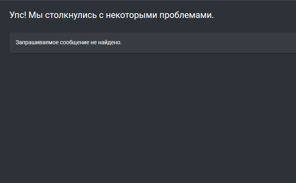Click the heading "Упс! Мы столкнулись с некоторыми проблемами."

coord(111,16)
